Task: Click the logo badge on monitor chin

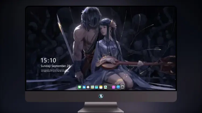Action: [101, 96]
